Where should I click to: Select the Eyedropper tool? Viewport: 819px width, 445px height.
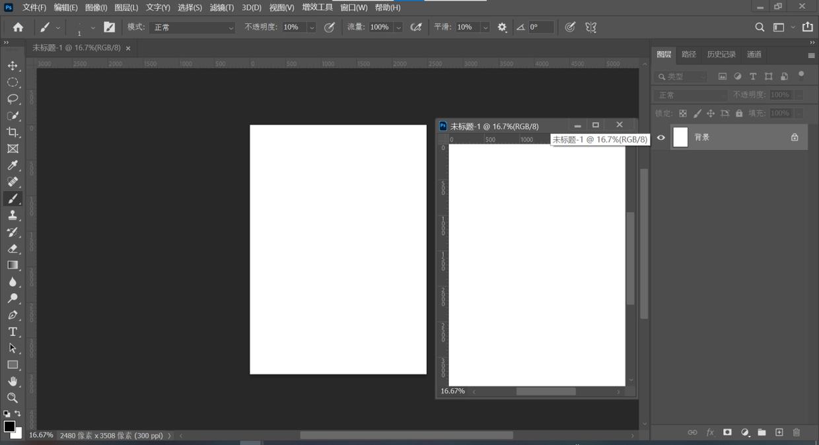tap(13, 166)
